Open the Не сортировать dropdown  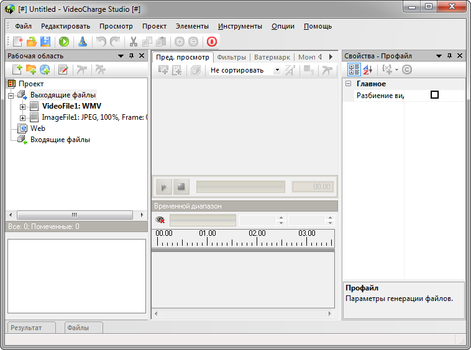pos(277,70)
